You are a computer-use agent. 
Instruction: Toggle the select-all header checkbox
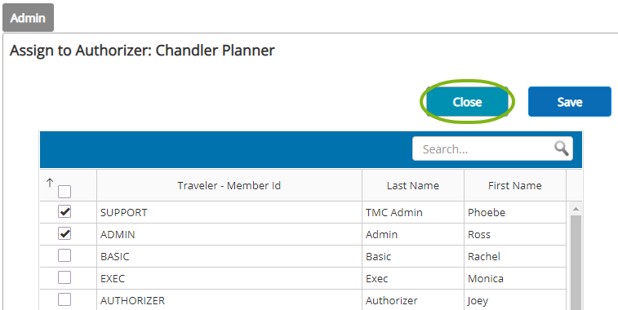64,192
